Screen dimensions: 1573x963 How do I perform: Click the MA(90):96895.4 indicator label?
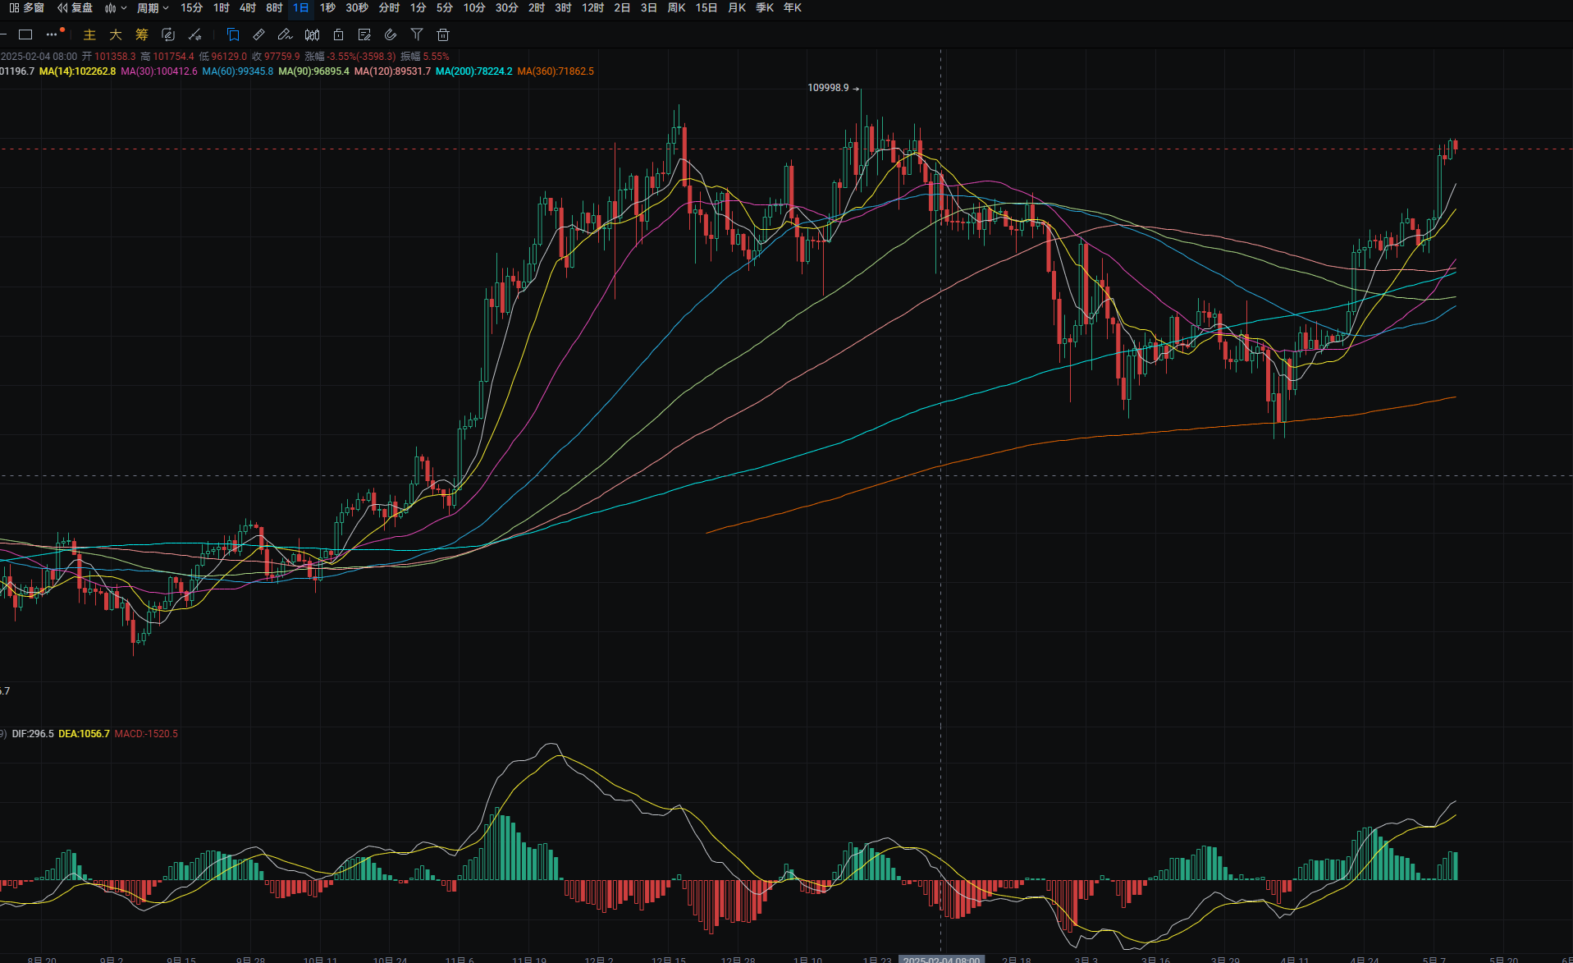(x=313, y=71)
